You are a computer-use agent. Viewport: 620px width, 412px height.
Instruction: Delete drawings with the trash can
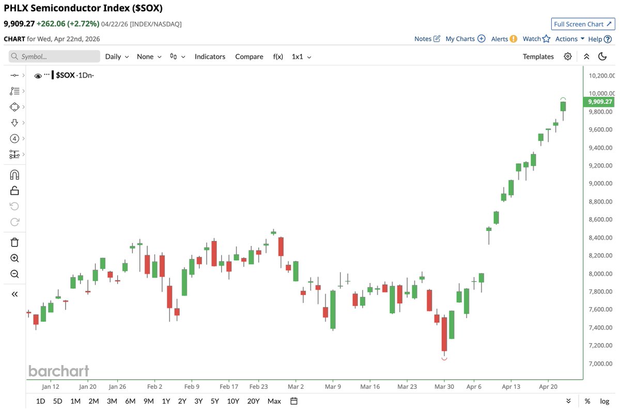coord(14,242)
